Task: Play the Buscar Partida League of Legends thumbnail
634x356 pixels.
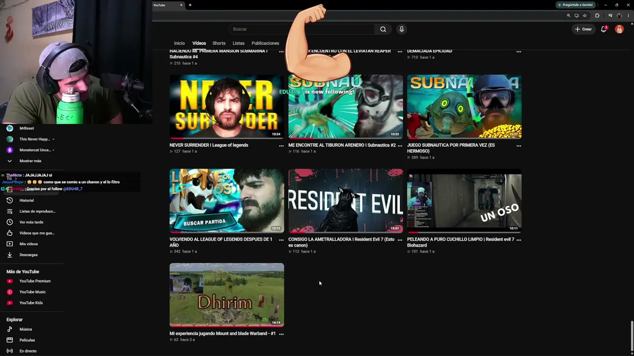Action: (x=227, y=201)
